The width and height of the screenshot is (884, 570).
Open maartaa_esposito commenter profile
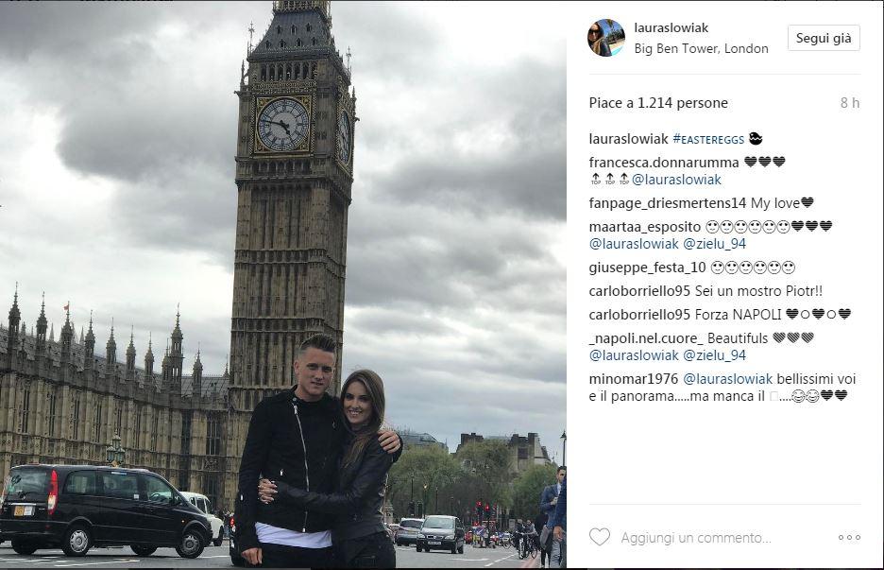coord(645,227)
